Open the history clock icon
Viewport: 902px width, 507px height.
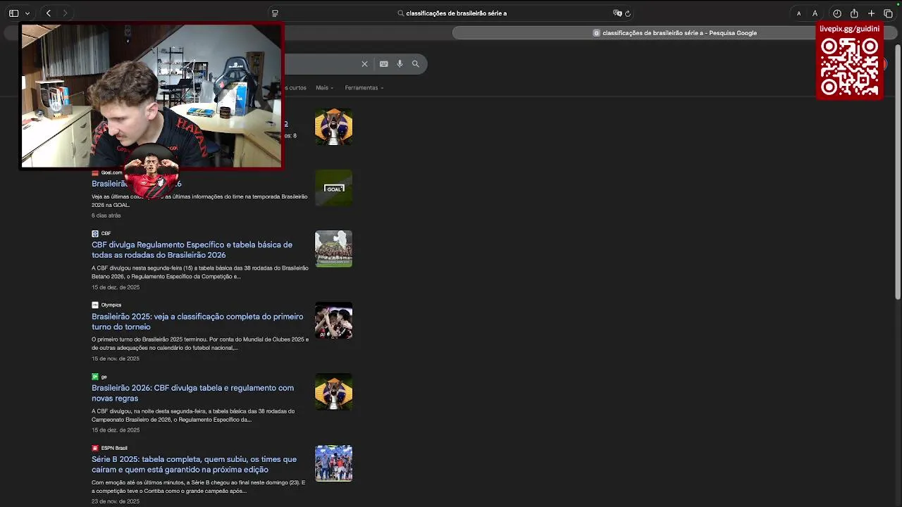point(837,13)
